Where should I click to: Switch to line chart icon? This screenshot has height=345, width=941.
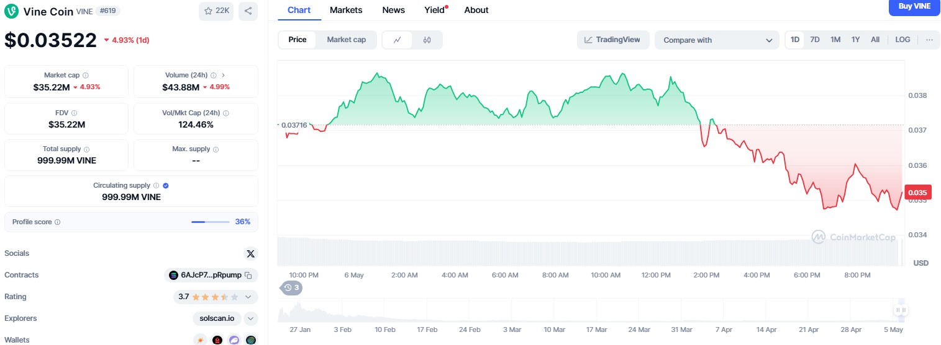click(x=398, y=40)
